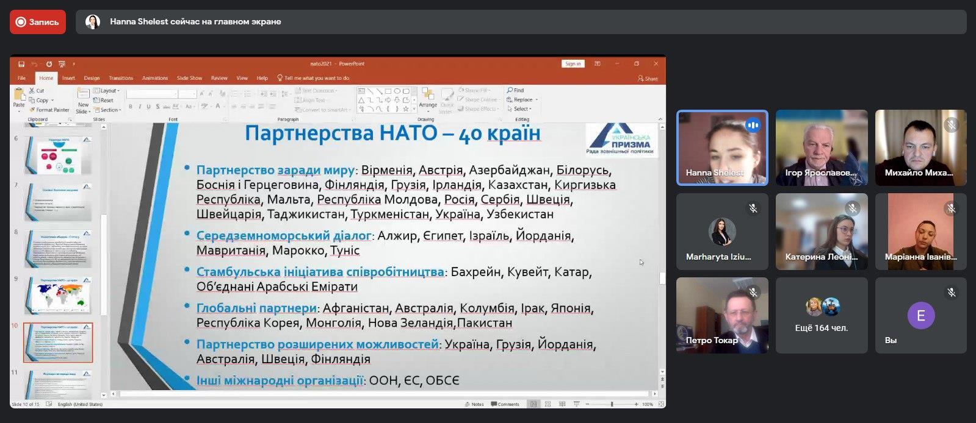
Task: Toggle text Shadow formatting
Action: tap(157, 107)
